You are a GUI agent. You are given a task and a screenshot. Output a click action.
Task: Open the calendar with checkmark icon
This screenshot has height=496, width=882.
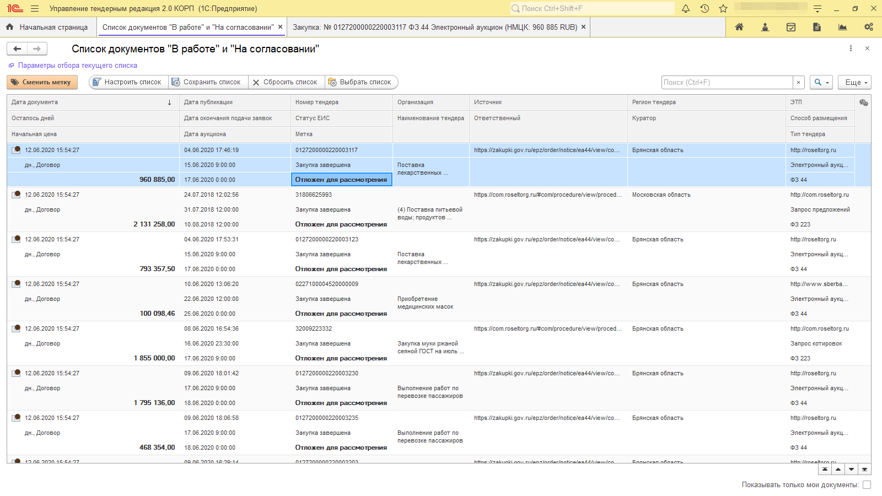point(791,27)
